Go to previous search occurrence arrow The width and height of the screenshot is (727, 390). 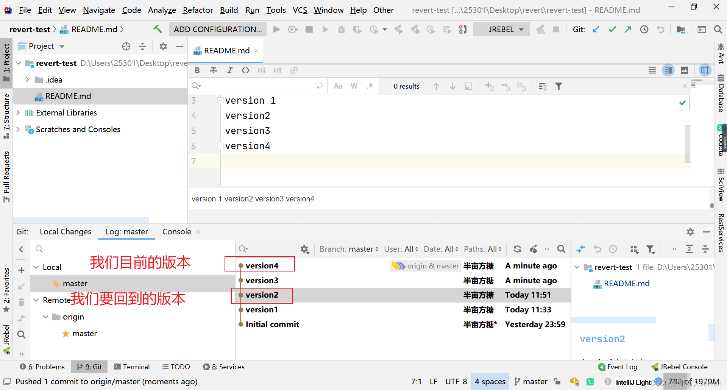(436, 86)
